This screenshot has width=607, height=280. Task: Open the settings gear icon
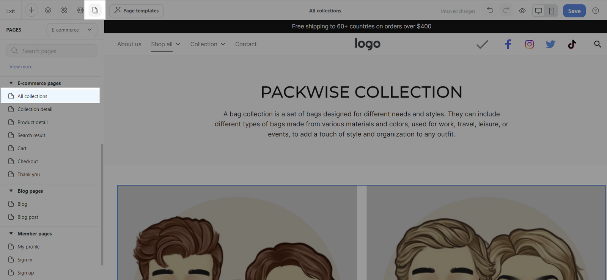(80, 10)
